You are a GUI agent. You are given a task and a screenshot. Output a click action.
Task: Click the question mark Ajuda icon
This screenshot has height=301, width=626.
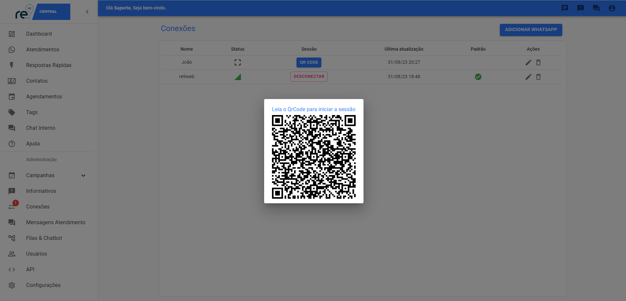click(12, 144)
